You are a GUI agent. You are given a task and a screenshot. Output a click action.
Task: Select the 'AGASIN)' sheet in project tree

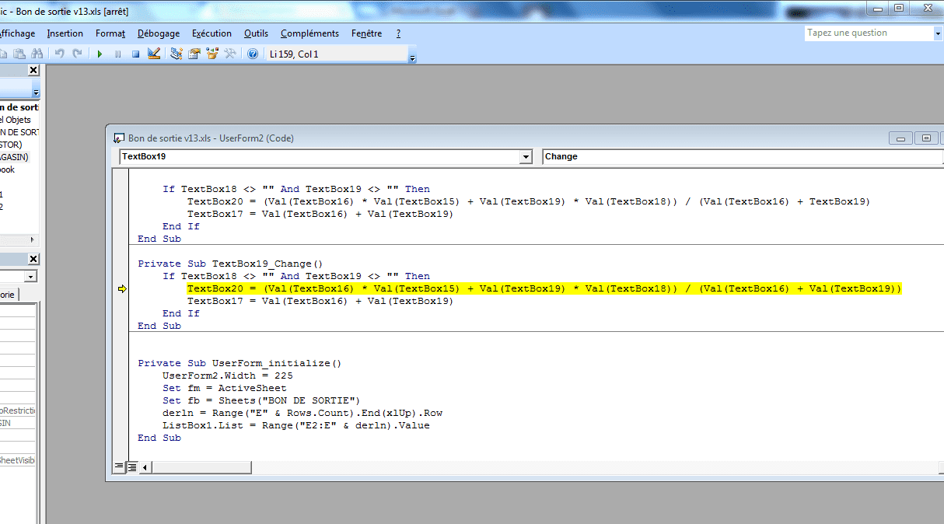click(14, 157)
